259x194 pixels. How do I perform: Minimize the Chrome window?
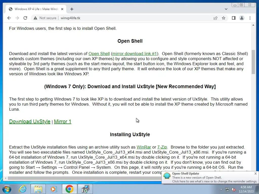(x=235, y=5)
